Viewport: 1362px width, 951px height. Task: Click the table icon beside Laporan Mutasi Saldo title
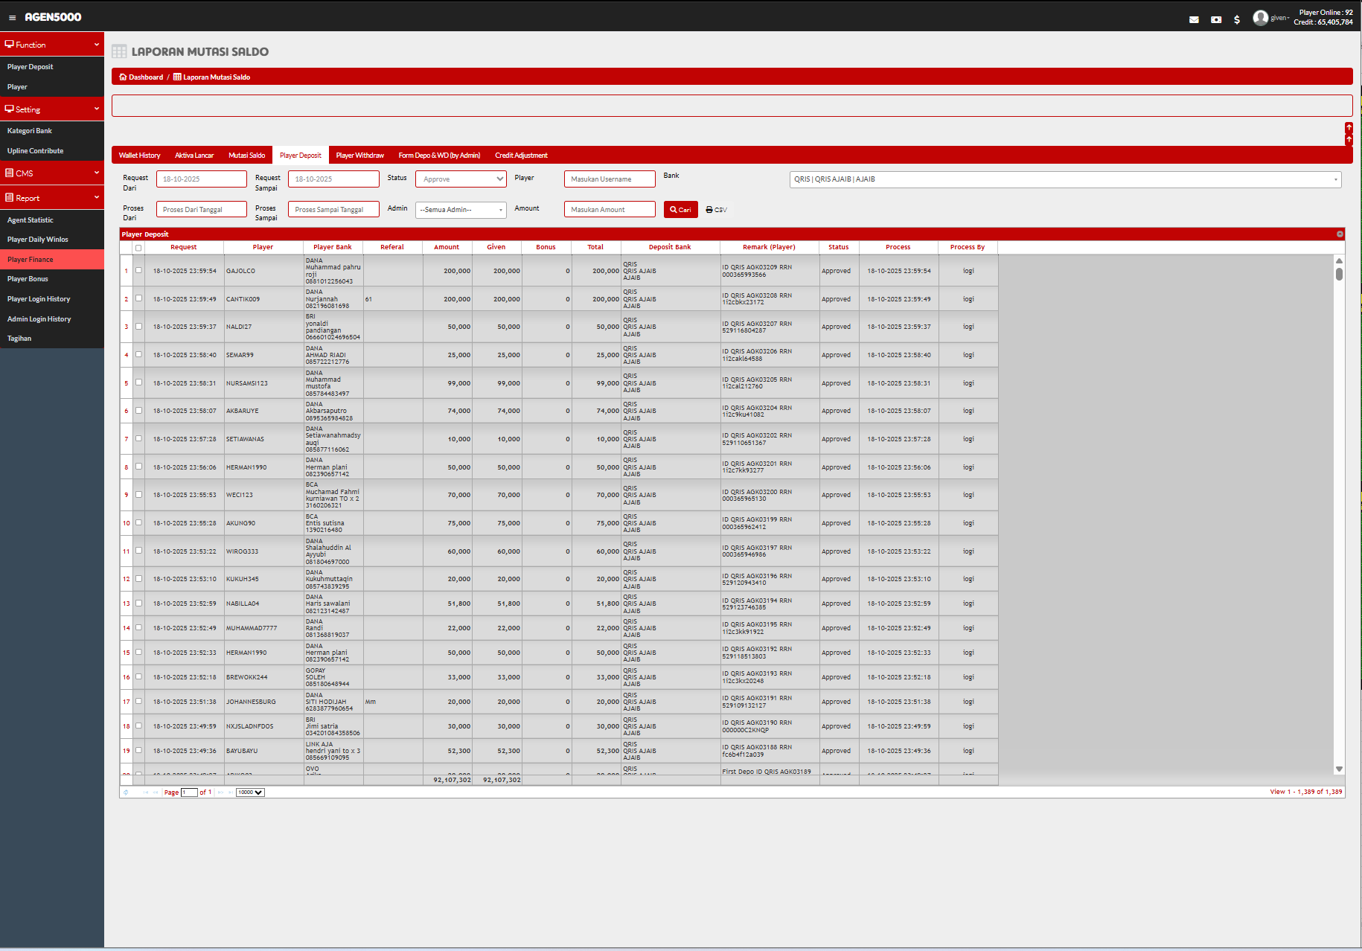(119, 51)
